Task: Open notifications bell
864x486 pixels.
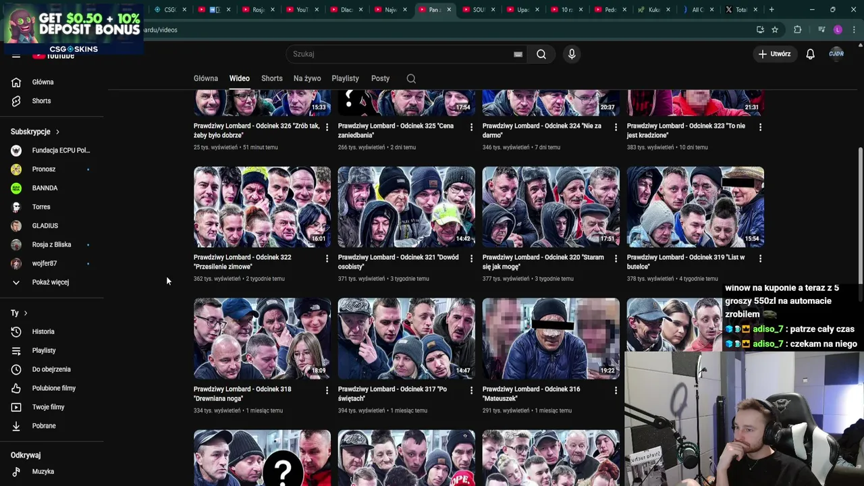Action: pyautogui.click(x=810, y=54)
